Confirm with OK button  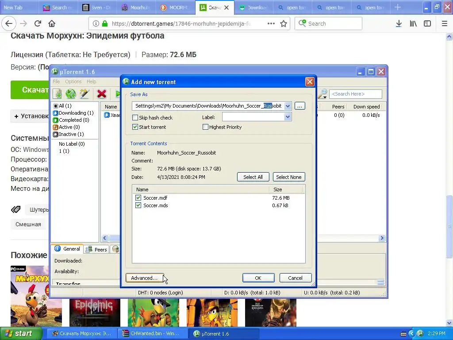point(258,278)
